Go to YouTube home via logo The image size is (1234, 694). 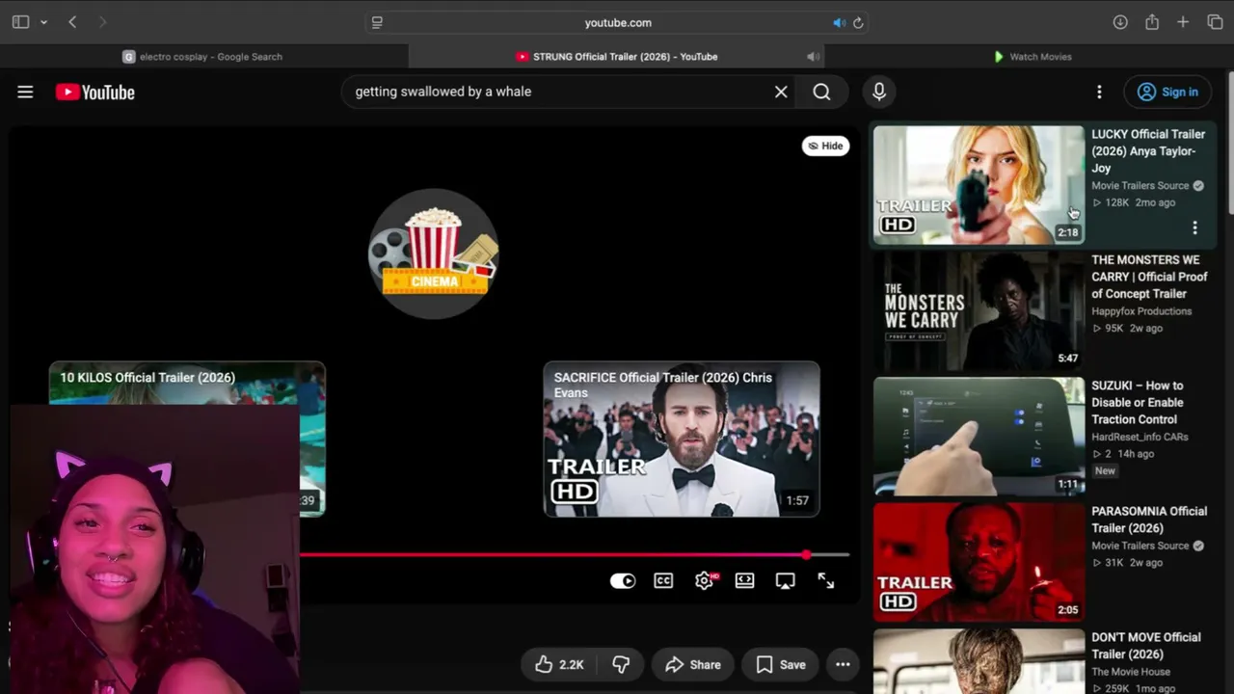[x=94, y=92]
